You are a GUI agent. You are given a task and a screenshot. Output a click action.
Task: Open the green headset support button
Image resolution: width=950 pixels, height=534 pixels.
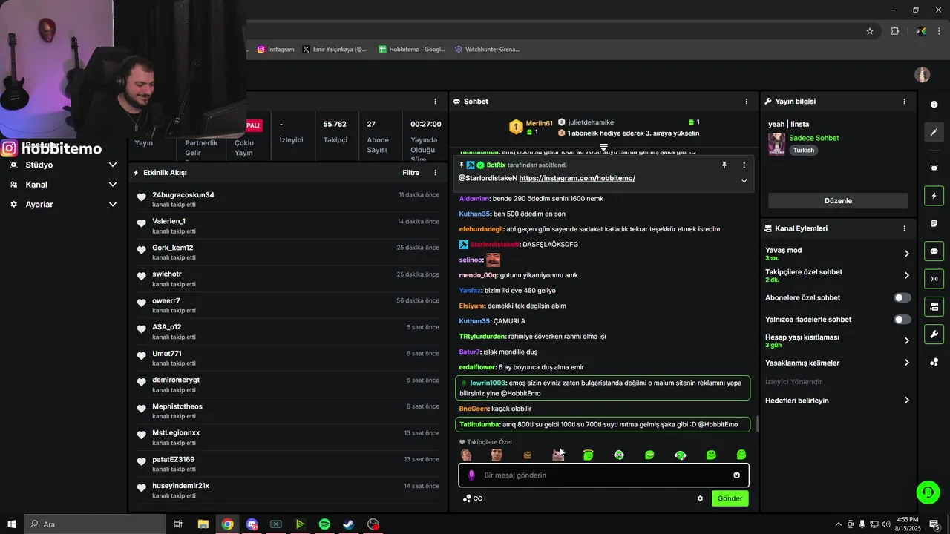coord(927,492)
